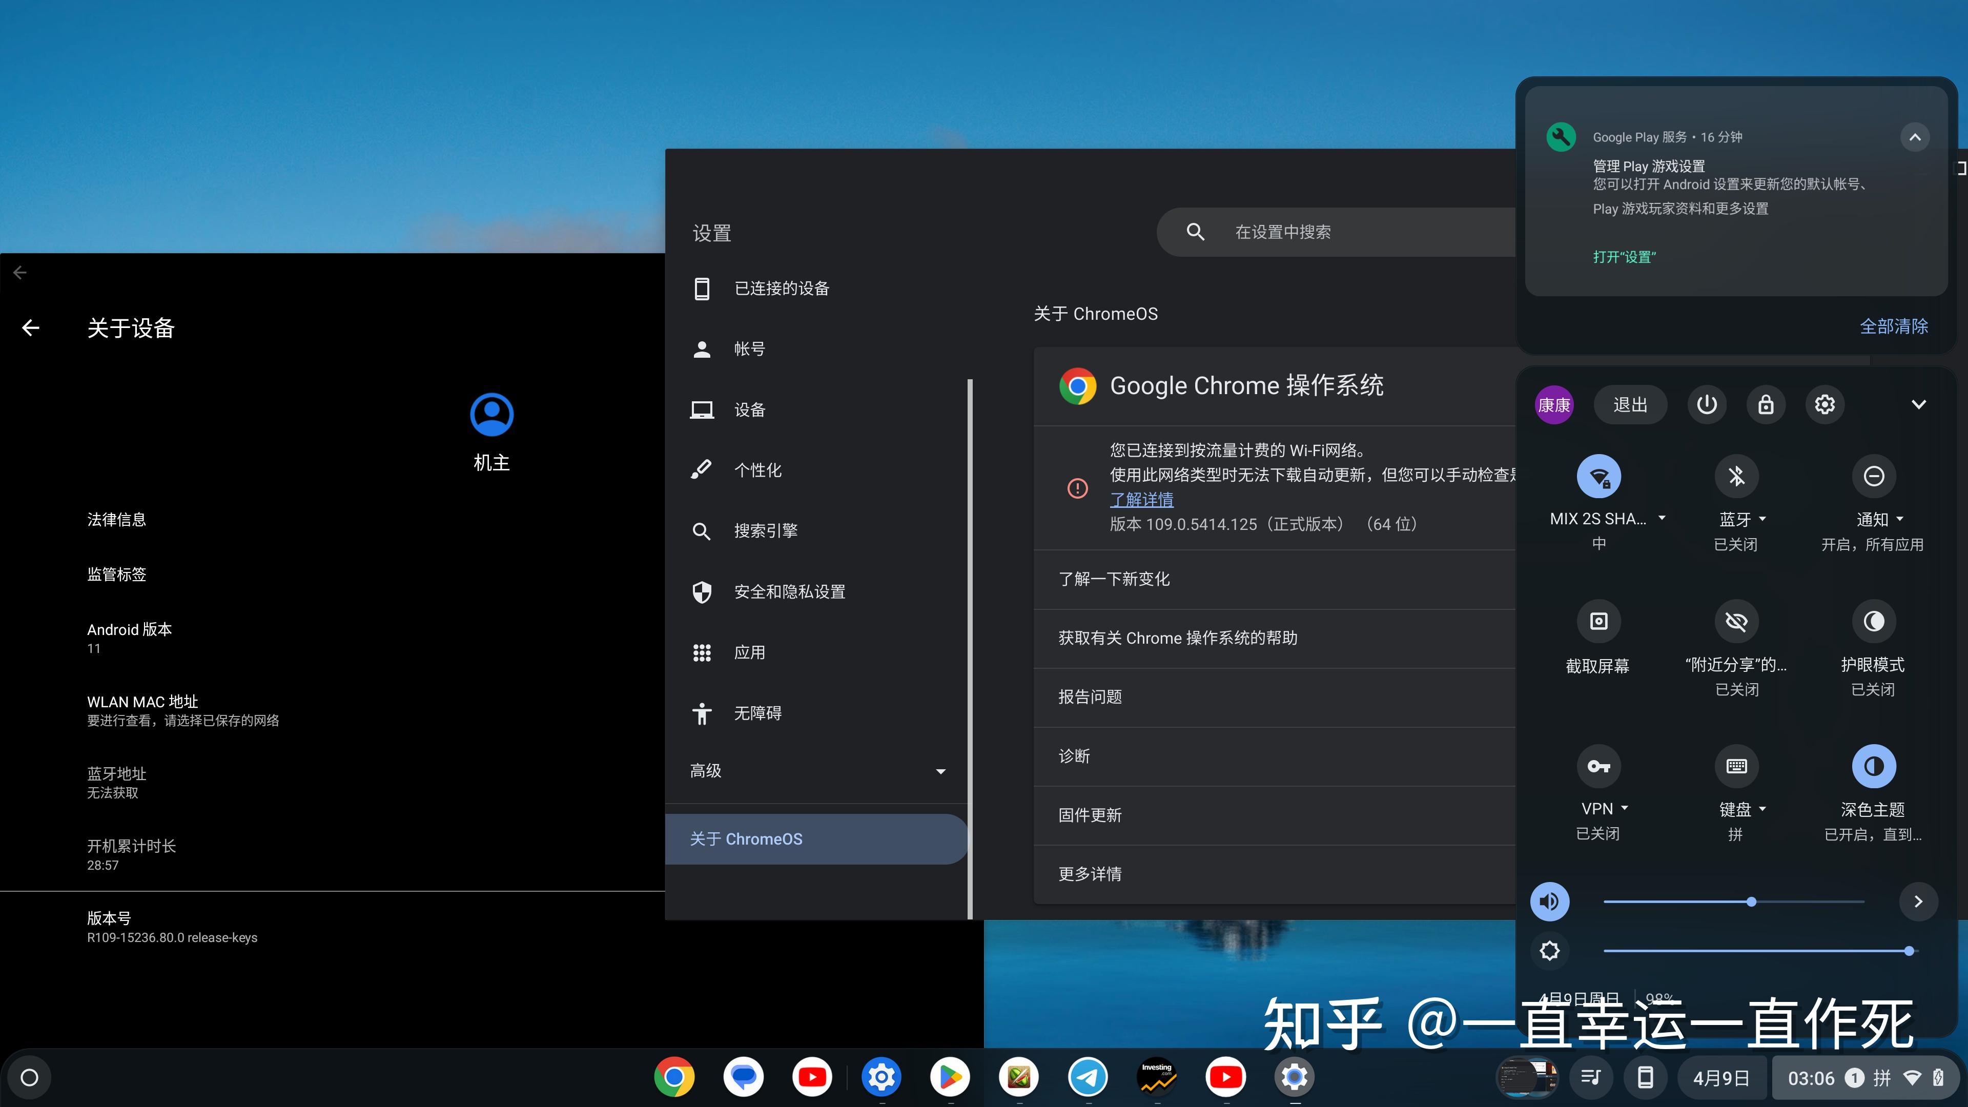Open the ChromeOS Settings gear in shelf

[1294, 1077]
